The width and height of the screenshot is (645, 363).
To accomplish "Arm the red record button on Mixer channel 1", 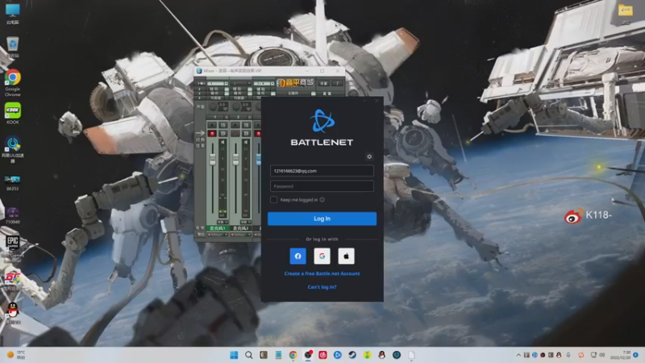I will pos(212,133).
